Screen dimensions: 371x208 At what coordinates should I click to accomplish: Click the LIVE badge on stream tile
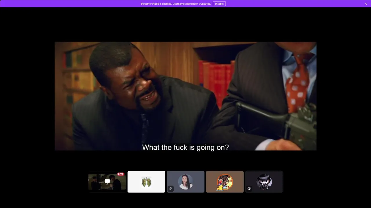pos(121,174)
